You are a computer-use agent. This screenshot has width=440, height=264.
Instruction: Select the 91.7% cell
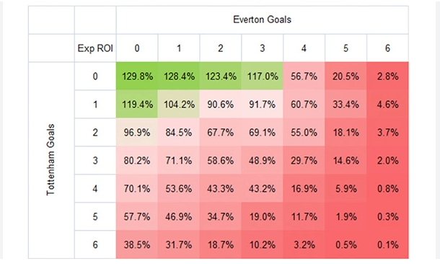click(263, 104)
